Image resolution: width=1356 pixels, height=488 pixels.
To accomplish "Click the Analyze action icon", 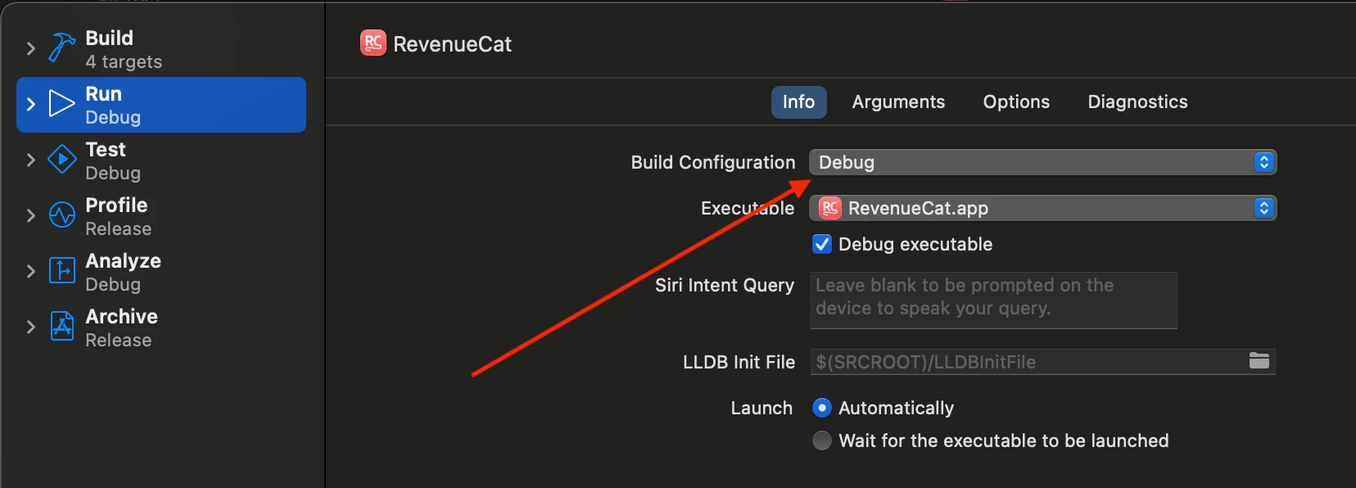I will 61,270.
